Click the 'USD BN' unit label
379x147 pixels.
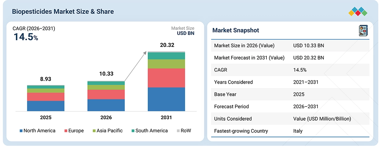point(186,33)
